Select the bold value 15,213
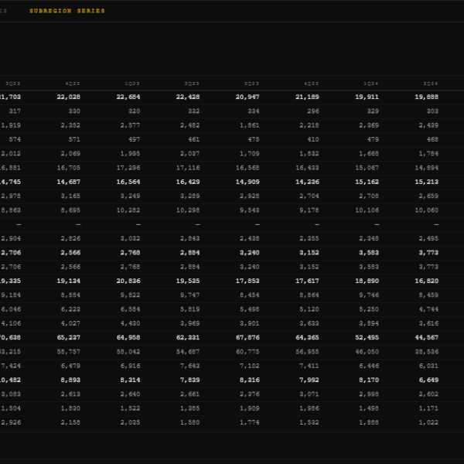464x464 pixels. (x=426, y=182)
